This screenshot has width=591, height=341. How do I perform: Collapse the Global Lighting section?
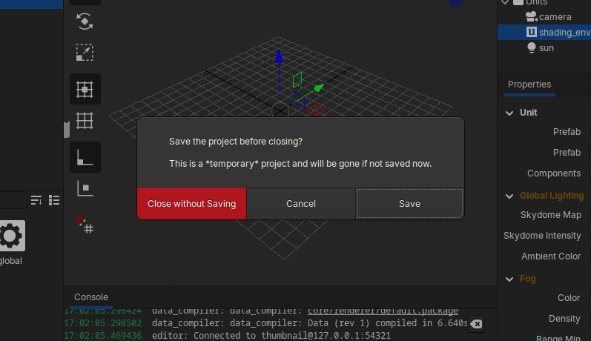point(509,196)
